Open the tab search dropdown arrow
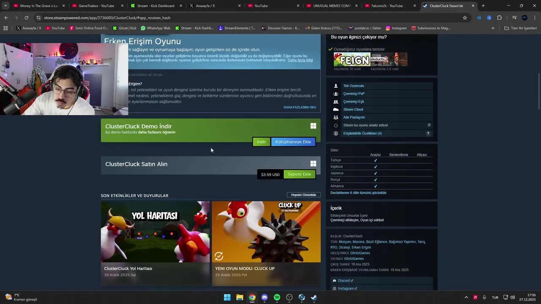 tap(5, 6)
